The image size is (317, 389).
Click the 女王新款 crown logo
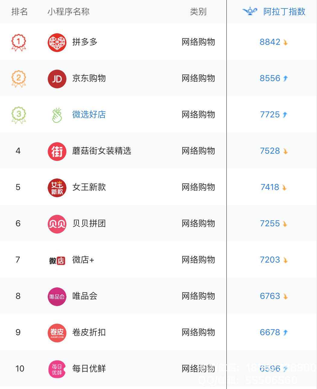[57, 188]
